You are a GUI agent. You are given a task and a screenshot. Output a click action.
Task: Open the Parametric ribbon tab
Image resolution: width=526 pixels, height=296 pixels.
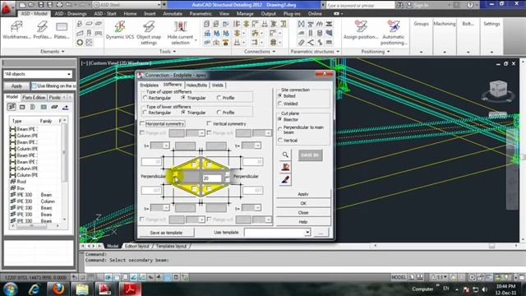201,14
